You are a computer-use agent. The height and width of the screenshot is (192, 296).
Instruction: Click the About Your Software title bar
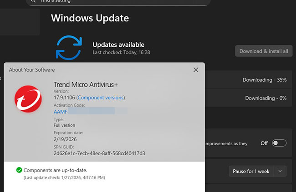coord(91,70)
